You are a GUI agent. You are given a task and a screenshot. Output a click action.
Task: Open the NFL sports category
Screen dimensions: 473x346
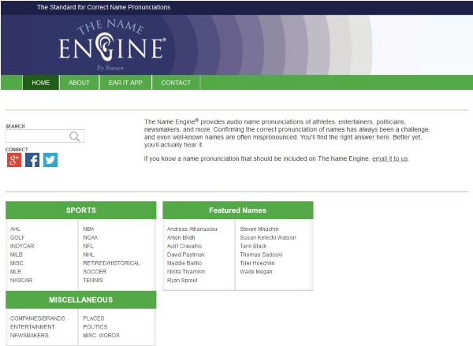pyautogui.click(x=88, y=246)
